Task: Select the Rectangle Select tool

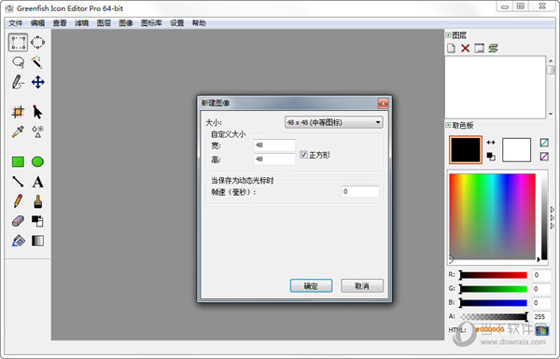Action: [x=18, y=43]
